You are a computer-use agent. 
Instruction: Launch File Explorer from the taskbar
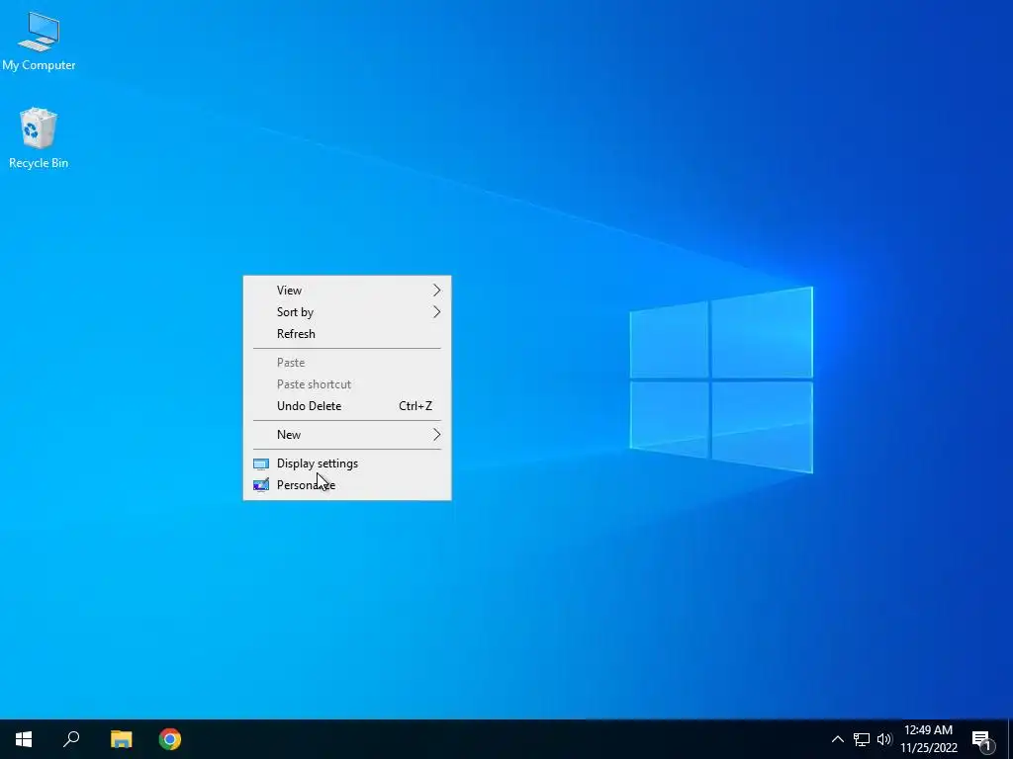pyautogui.click(x=121, y=739)
